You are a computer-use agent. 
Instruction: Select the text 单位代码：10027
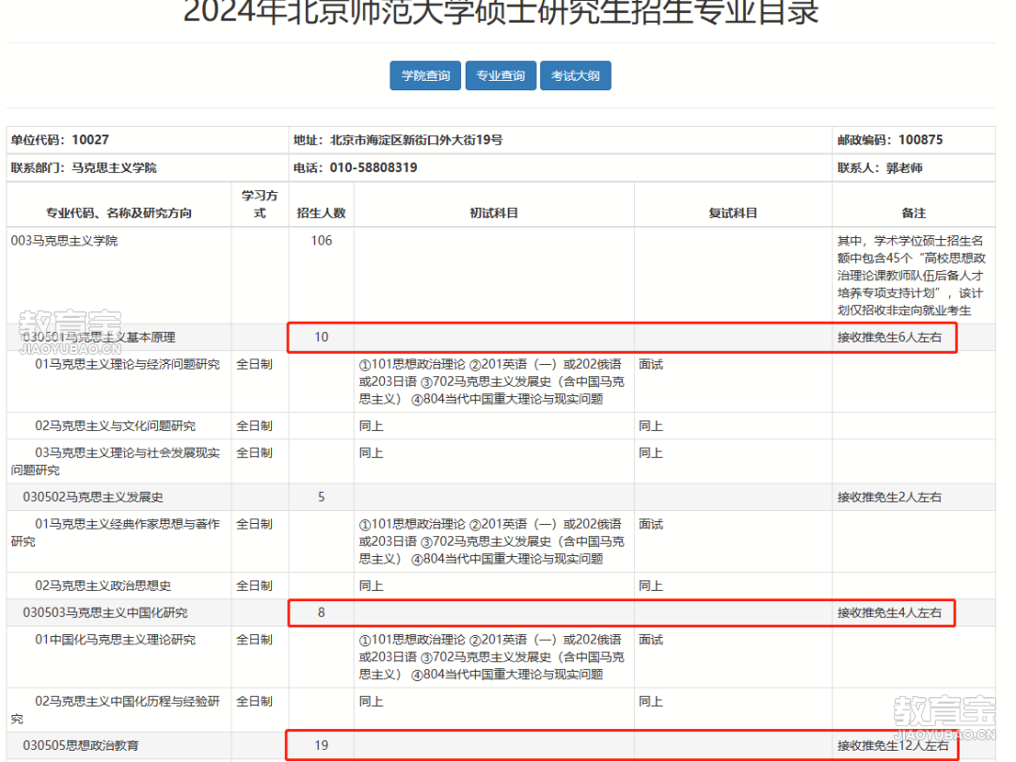pos(60,140)
